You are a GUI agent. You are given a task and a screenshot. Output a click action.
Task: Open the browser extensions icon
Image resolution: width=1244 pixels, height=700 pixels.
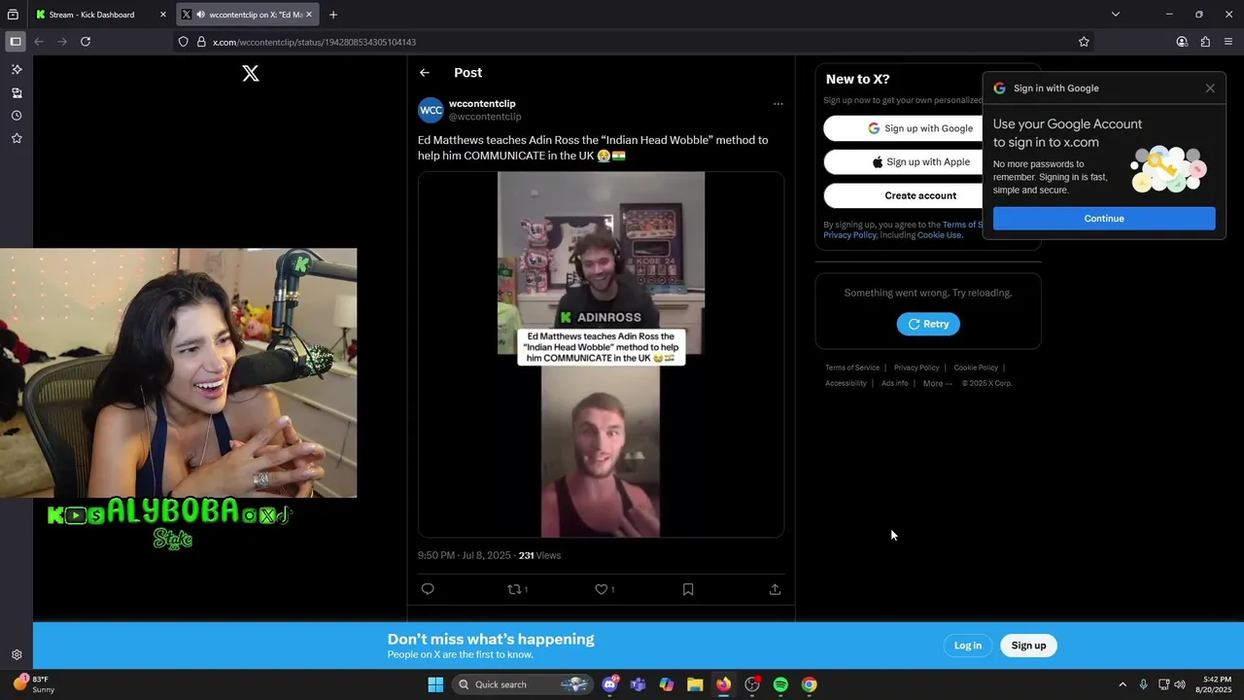point(1205,42)
